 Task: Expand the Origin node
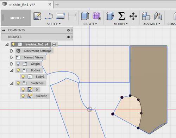(12, 64)
